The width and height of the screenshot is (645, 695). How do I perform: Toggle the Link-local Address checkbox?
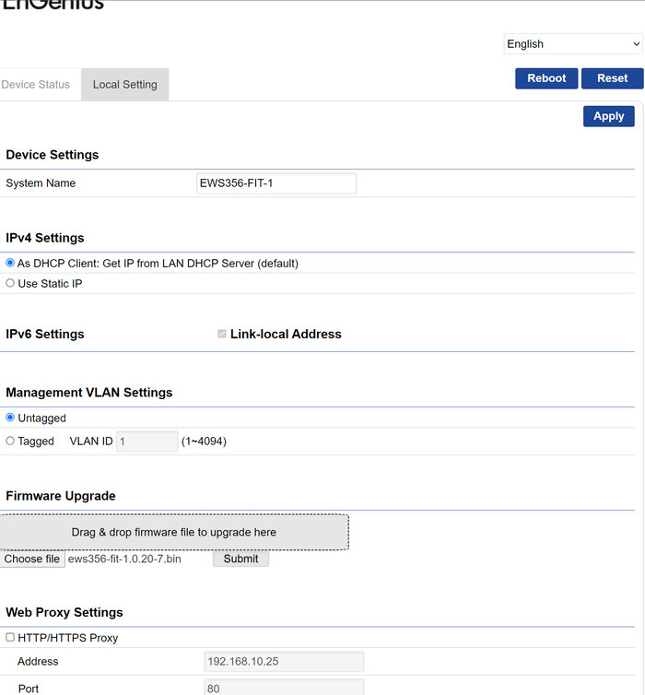pos(222,335)
